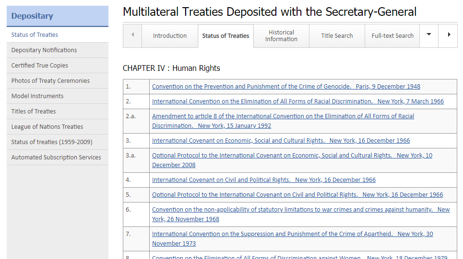Select Photos of Treaty Ceremonies
Viewport: 463px width, 259px height.
(x=50, y=81)
